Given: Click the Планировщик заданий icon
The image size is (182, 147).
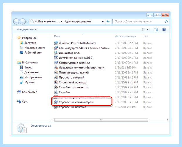Looking at the screenshot, I should point(56,72).
